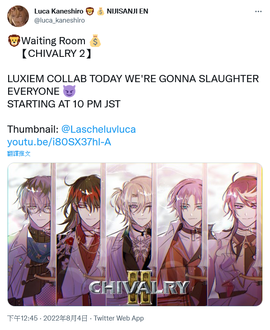270x330 pixels.
Task: Open the @luca_kaneshiro handle link
Action: [x=59, y=20]
